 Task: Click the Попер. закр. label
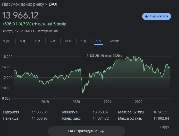tap(71, 118)
